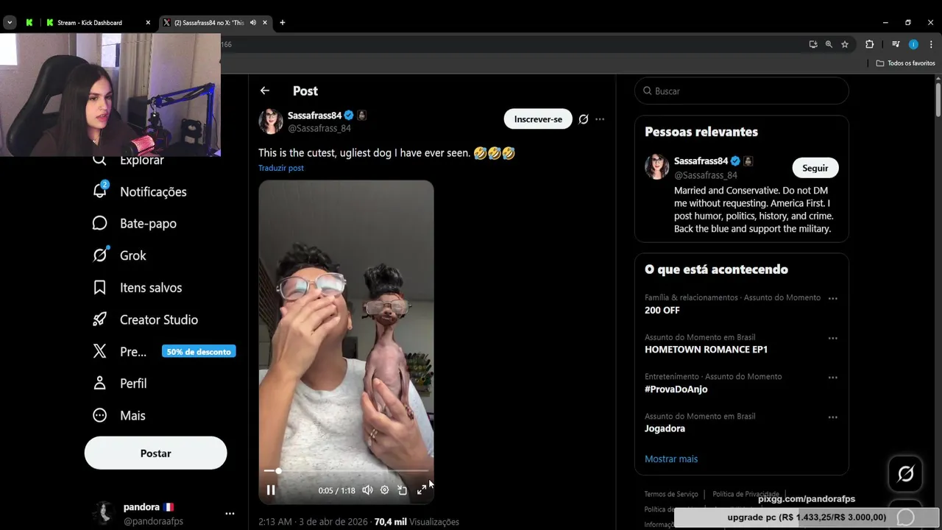The height and width of the screenshot is (530, 942).
Task: Go back with the Post arrow
Action: tap(265, 91)
